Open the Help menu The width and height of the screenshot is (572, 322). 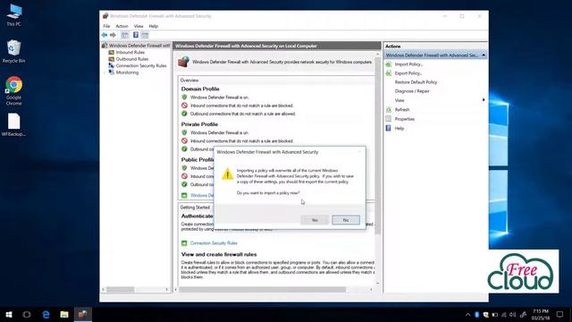tap(153, 26)
